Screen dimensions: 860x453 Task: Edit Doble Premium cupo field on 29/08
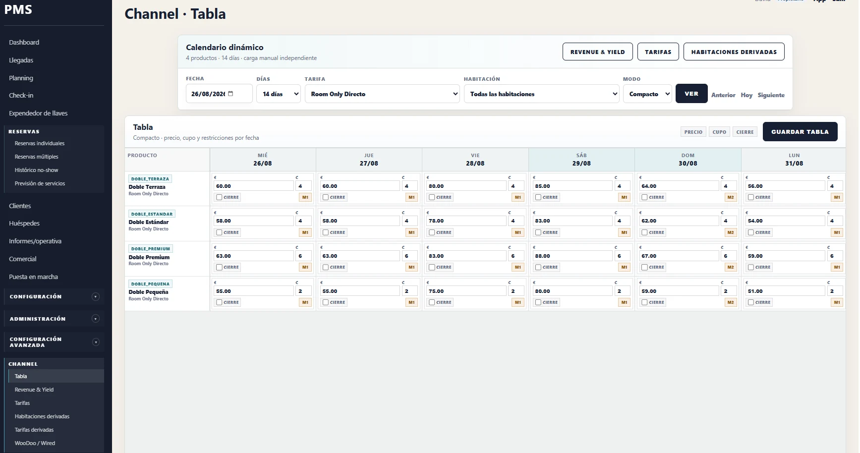623,256
